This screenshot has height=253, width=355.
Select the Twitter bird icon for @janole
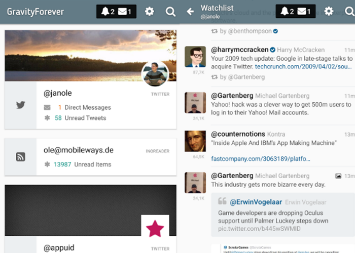[20, 105]
